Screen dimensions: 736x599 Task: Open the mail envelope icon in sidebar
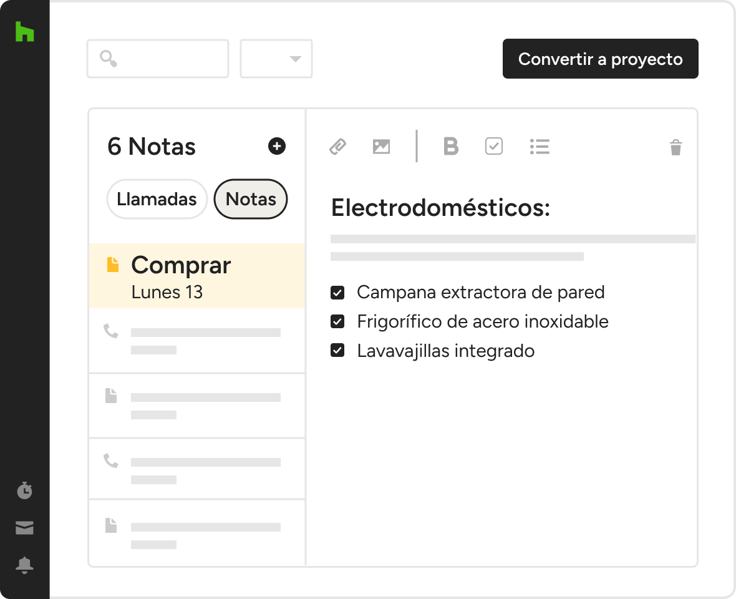[24, 528]
